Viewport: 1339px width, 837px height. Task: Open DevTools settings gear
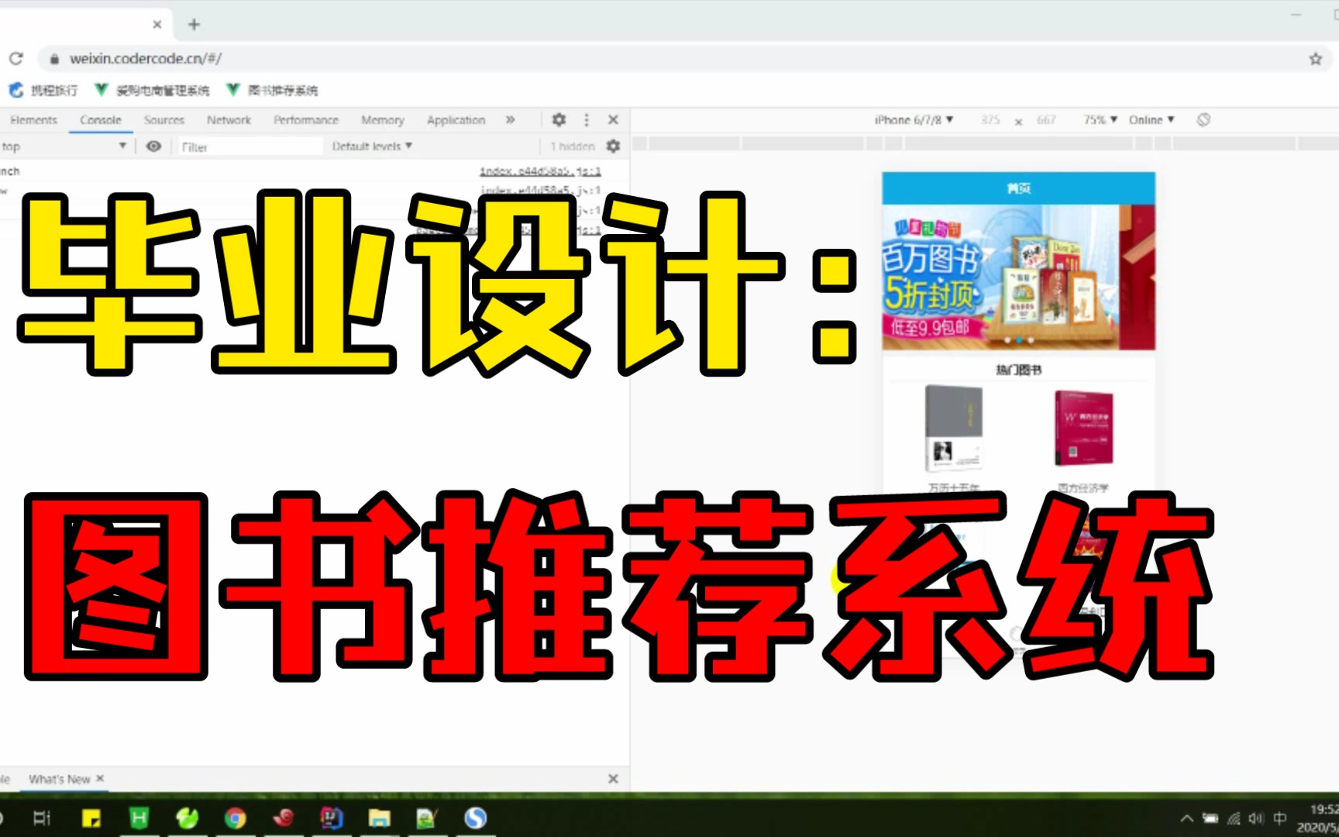click(x=559, y=120)
